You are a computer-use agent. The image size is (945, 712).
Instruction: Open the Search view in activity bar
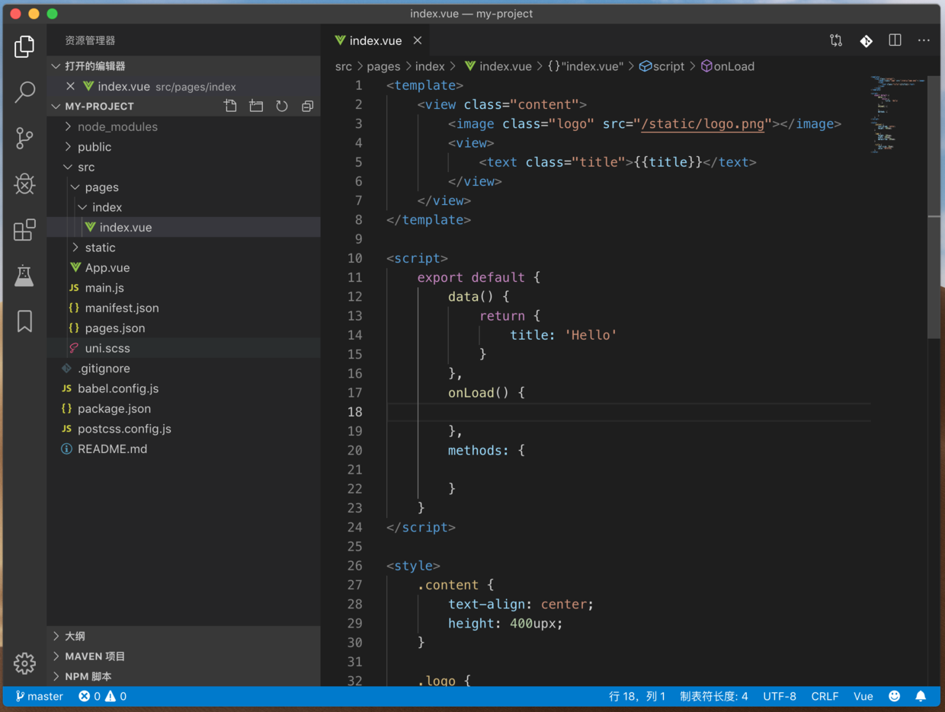(x=24, y=92)
